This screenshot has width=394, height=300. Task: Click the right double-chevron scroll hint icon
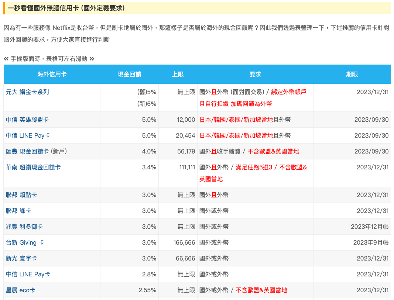tap(92, 59)
